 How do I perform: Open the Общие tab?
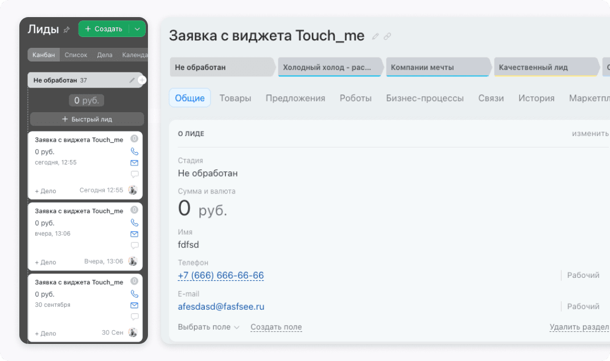190,98
